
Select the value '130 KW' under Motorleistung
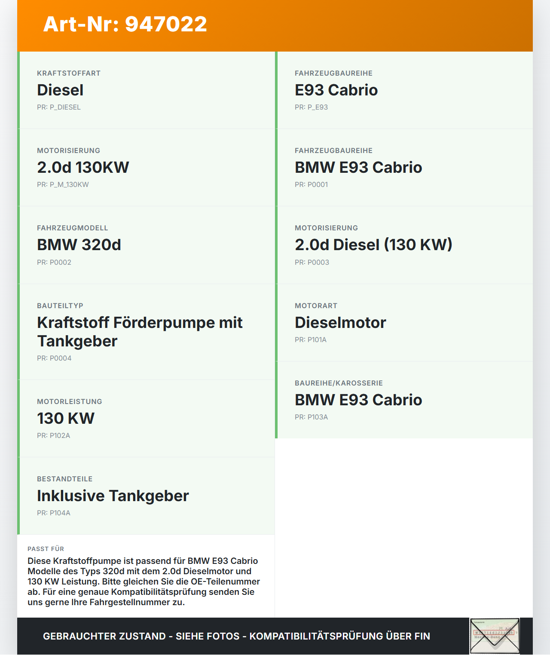click(66, 418)
